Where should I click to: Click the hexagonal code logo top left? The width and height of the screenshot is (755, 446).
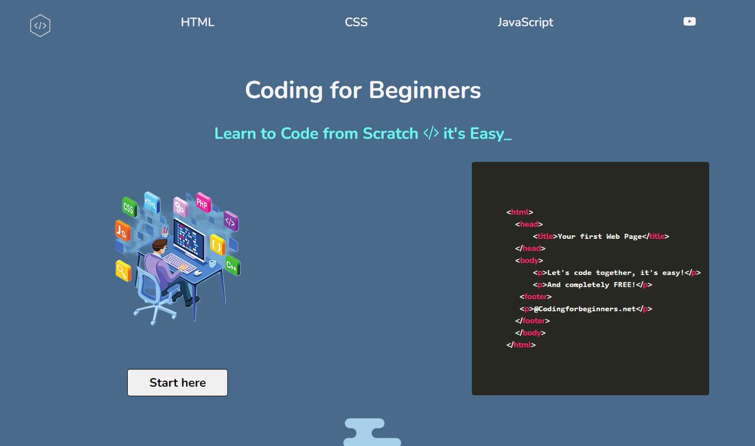coord(40,25)
